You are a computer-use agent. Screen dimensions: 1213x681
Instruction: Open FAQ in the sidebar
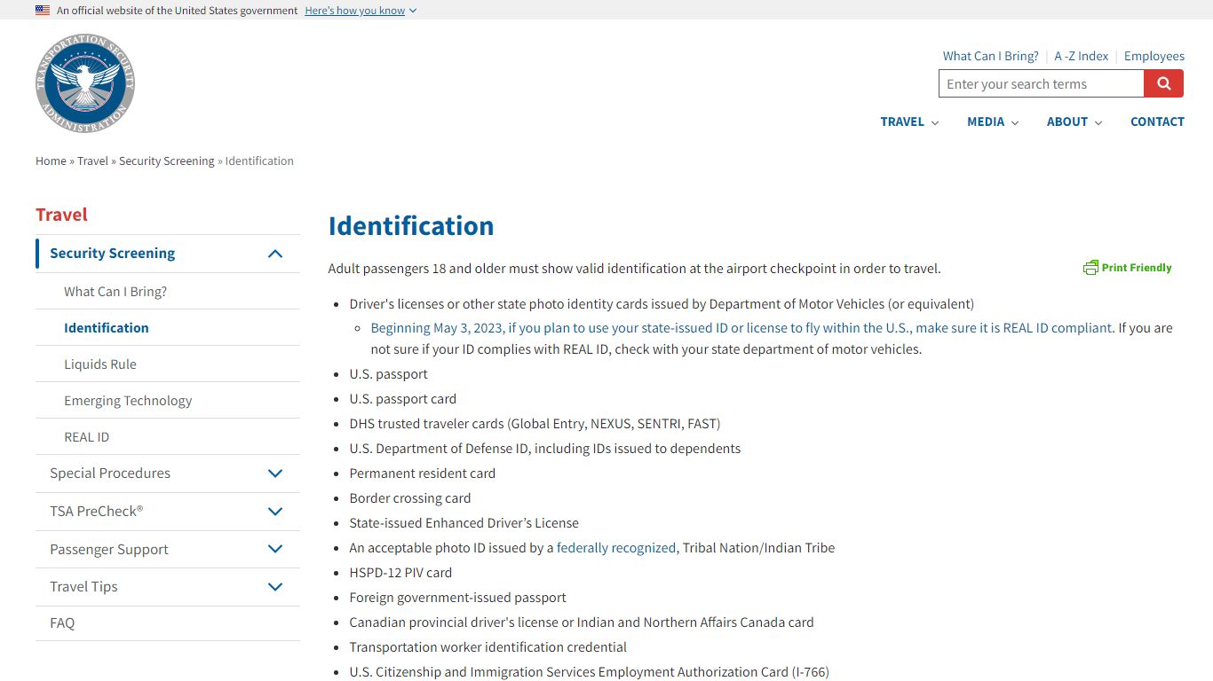[x=62, y=623]
